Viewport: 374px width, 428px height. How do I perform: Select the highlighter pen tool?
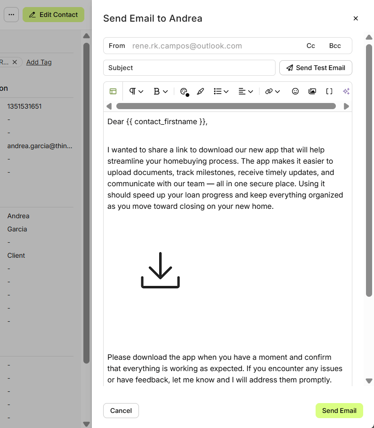tap(201, 92)
